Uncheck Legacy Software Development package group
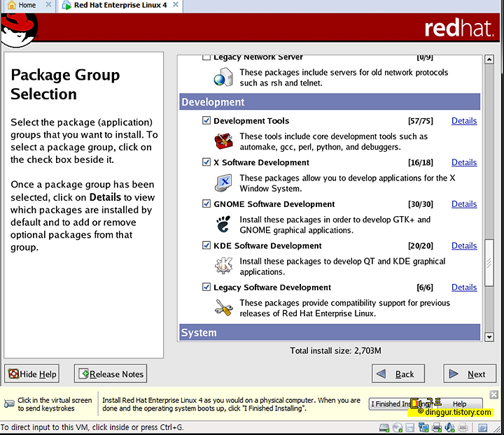504x435 pixels. pos(206,287)
